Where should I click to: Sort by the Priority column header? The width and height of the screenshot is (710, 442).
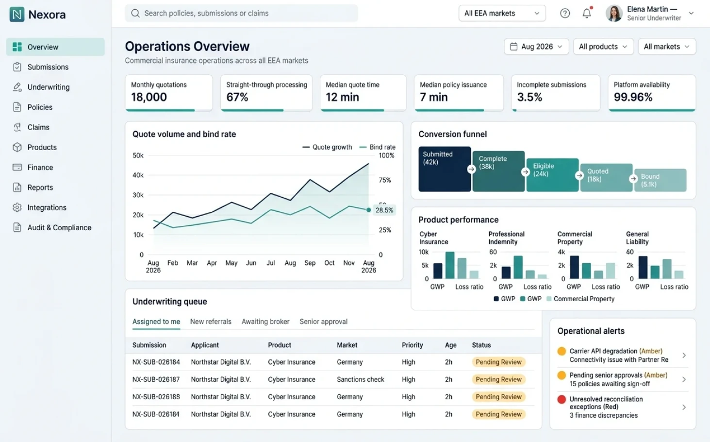(413, 345)
